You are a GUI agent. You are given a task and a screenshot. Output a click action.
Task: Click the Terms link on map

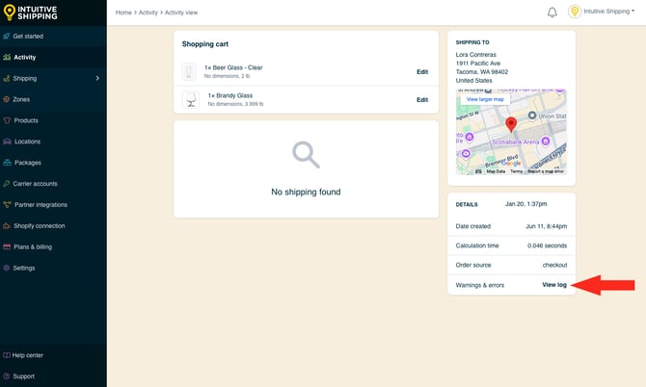516,171
